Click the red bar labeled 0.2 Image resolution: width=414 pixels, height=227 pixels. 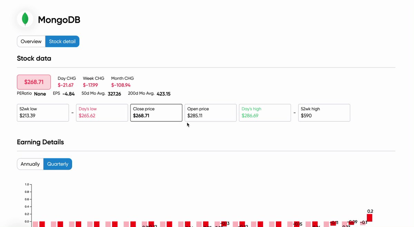[369, 218]
